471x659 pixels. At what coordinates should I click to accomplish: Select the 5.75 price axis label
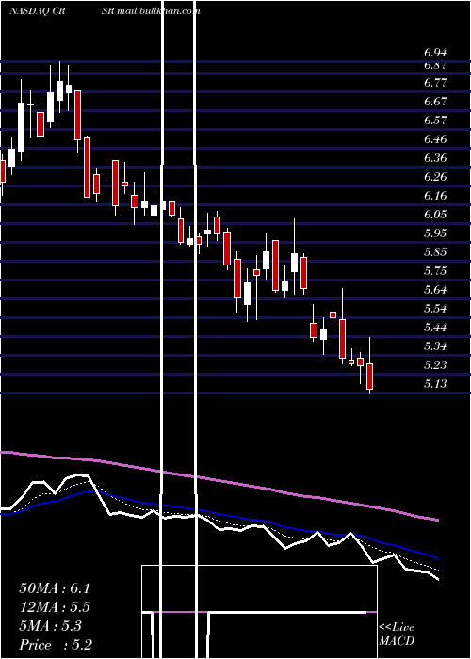coord(435,271)
